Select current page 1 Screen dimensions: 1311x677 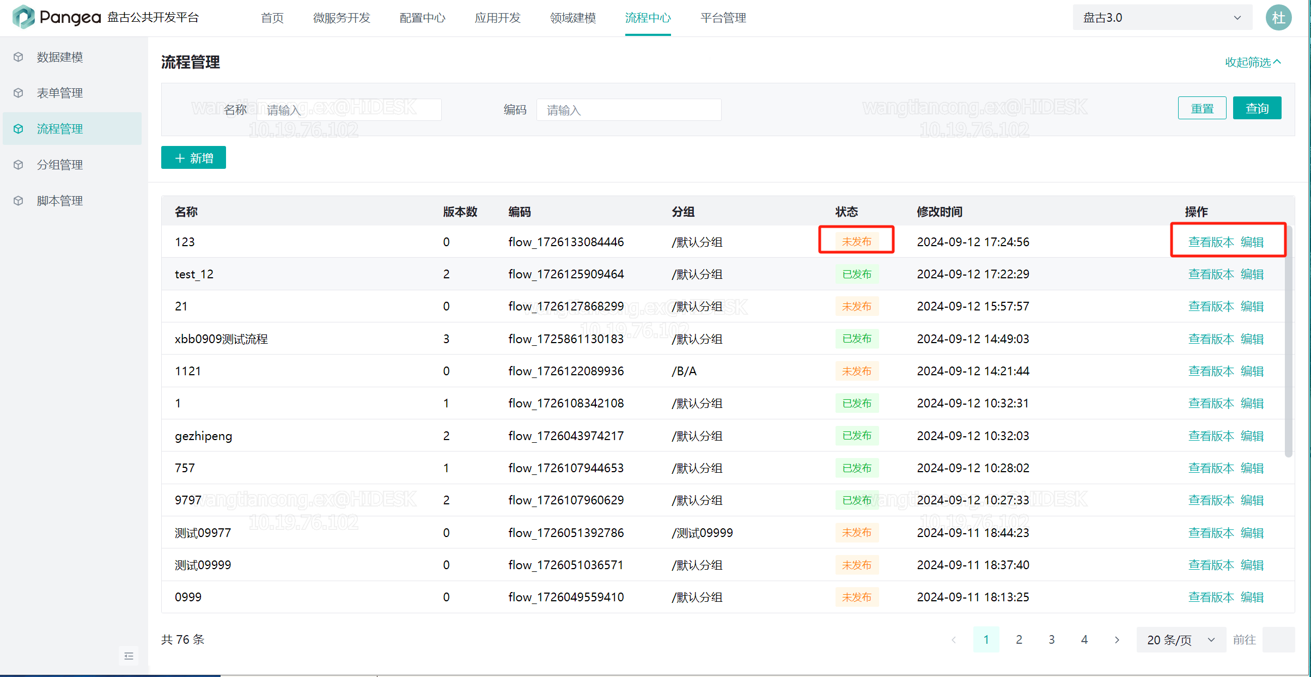click(x=986, y=639)
